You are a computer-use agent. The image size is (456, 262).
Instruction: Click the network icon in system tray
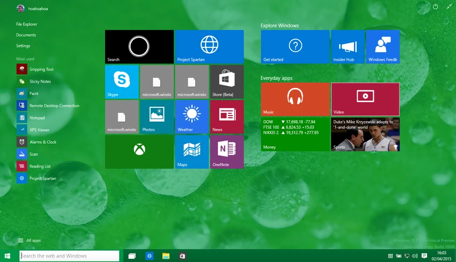pos(407,256)
